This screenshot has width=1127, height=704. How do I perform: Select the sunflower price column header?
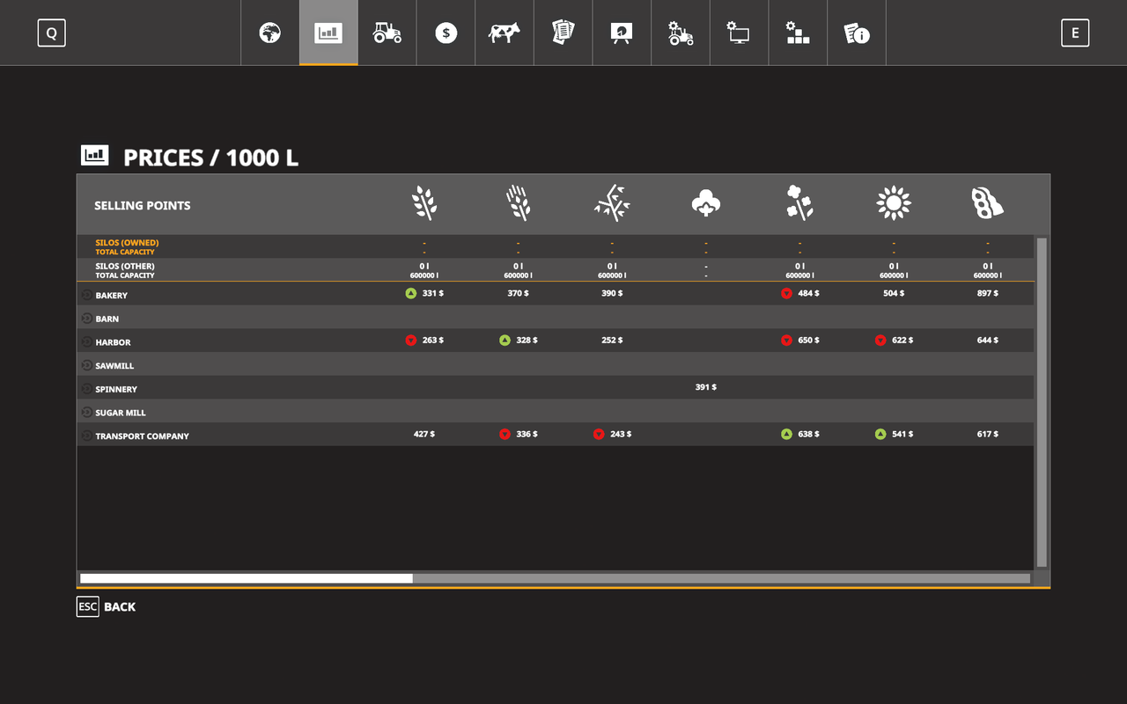pyautogui.click(x=894, y=202)
